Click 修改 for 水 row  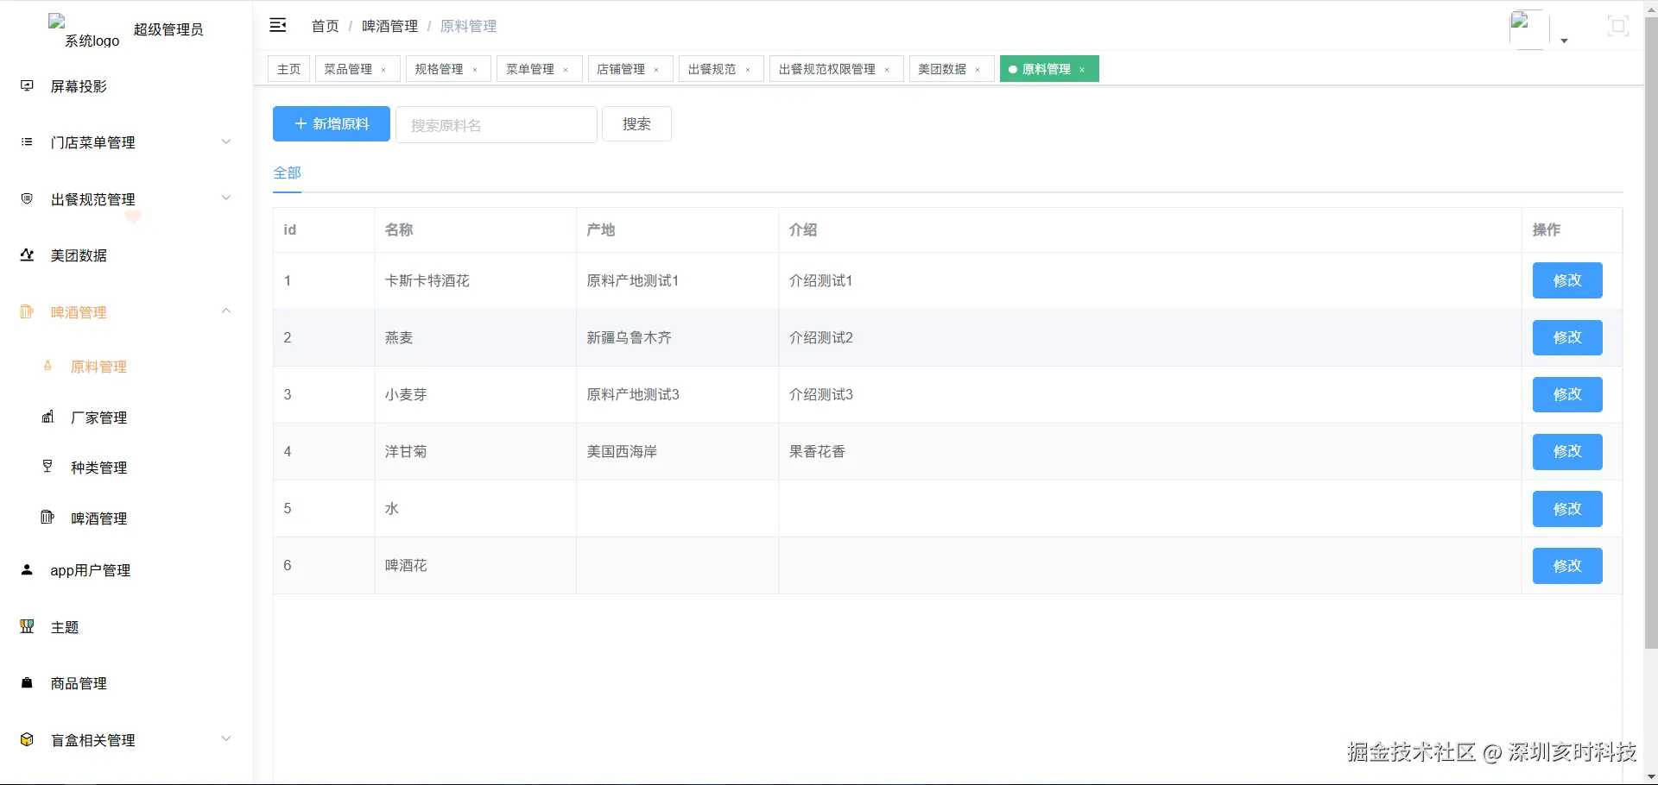tap(1567, 509)
